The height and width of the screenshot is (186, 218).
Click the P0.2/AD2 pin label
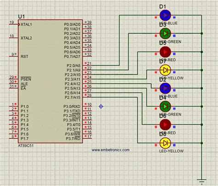click(72, 34)
